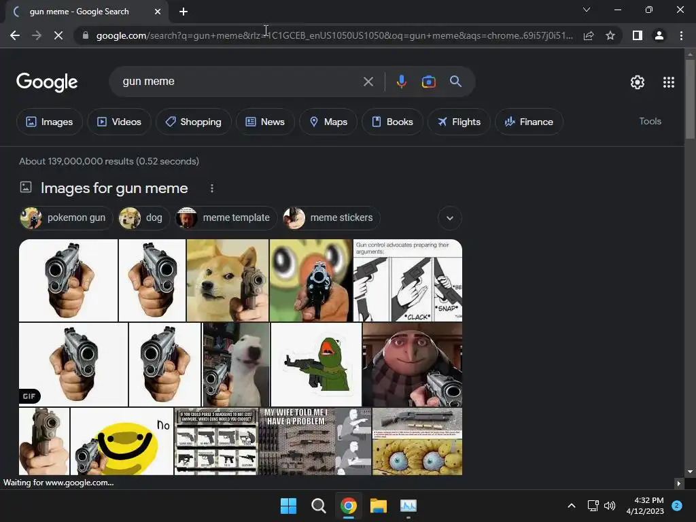Search by image with Google Lens
Screen dimensions: 696x522
point(428,82)
